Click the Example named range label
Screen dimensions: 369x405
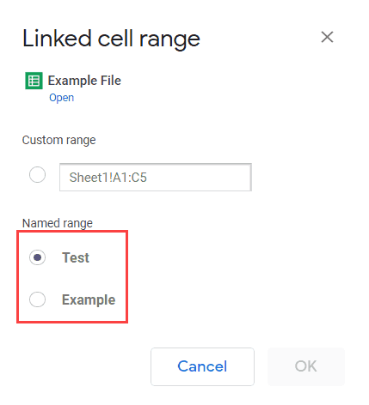(89, 299)
